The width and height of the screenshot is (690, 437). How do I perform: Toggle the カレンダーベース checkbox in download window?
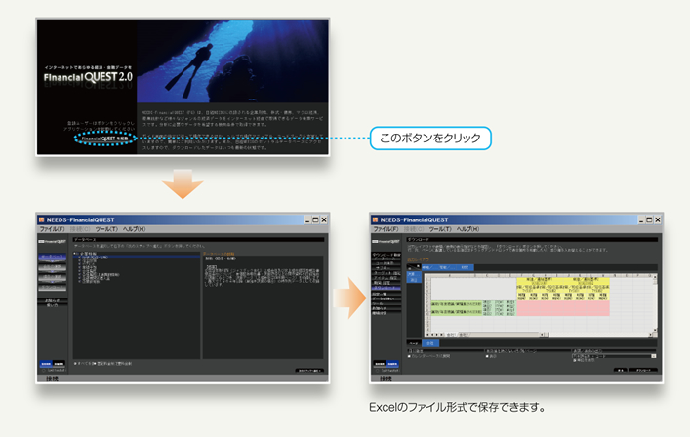pos(409,356)
